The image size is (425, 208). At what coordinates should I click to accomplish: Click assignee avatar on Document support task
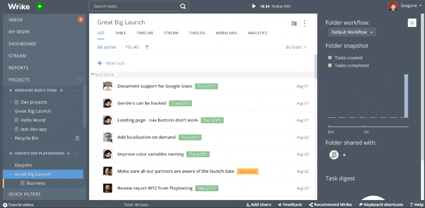point(108,86)
